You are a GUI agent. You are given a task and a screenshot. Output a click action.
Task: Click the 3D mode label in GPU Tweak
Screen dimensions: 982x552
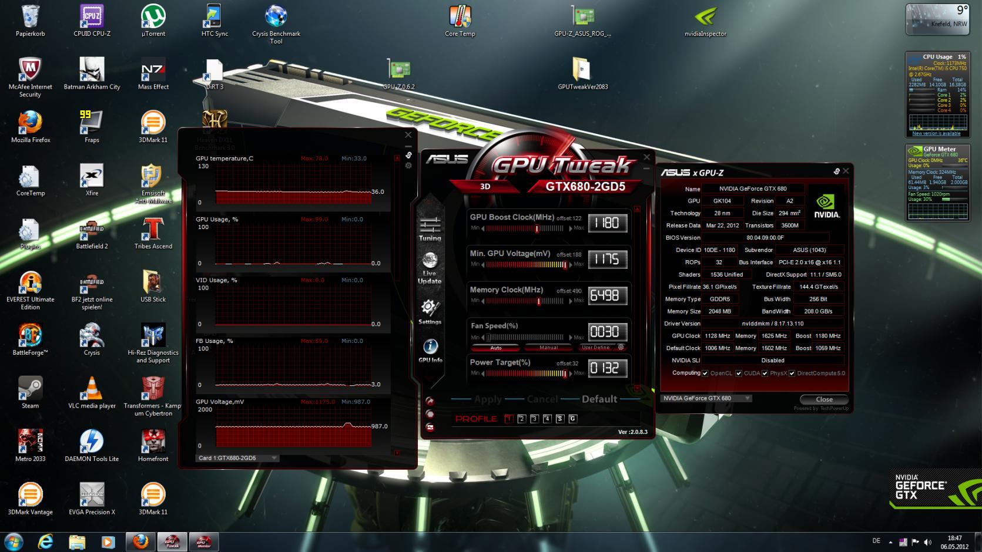[x=485, y=187]
